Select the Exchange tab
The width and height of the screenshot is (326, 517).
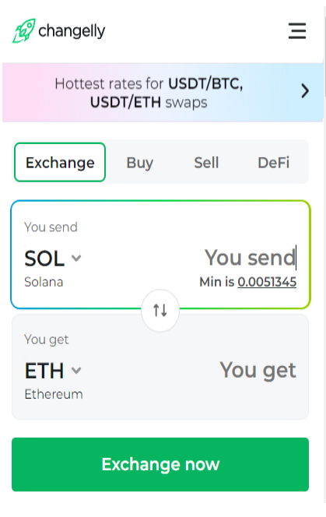[x=60, y=162]
